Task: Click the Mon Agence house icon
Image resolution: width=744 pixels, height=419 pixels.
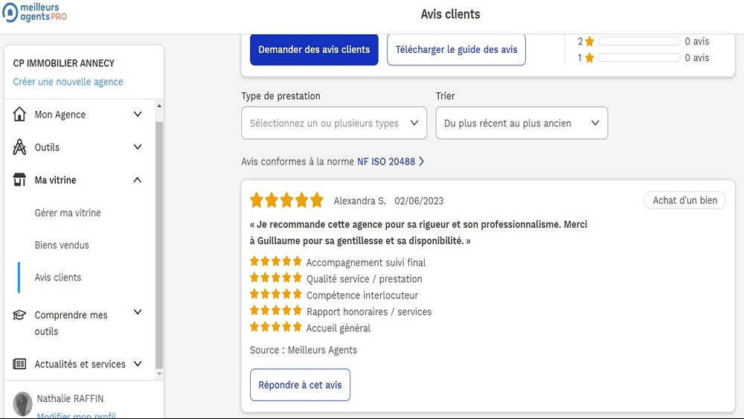Action: (20, 115)
